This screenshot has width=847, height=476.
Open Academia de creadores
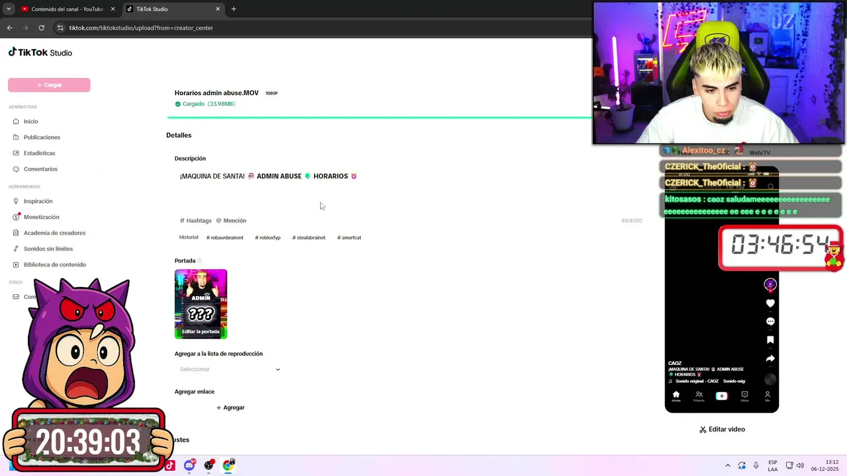tap(54, 233)
